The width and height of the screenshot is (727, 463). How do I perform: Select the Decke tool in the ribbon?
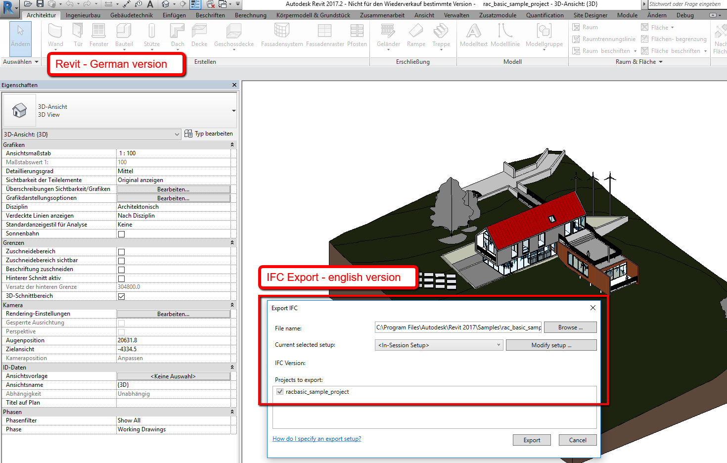click(199, 35)
